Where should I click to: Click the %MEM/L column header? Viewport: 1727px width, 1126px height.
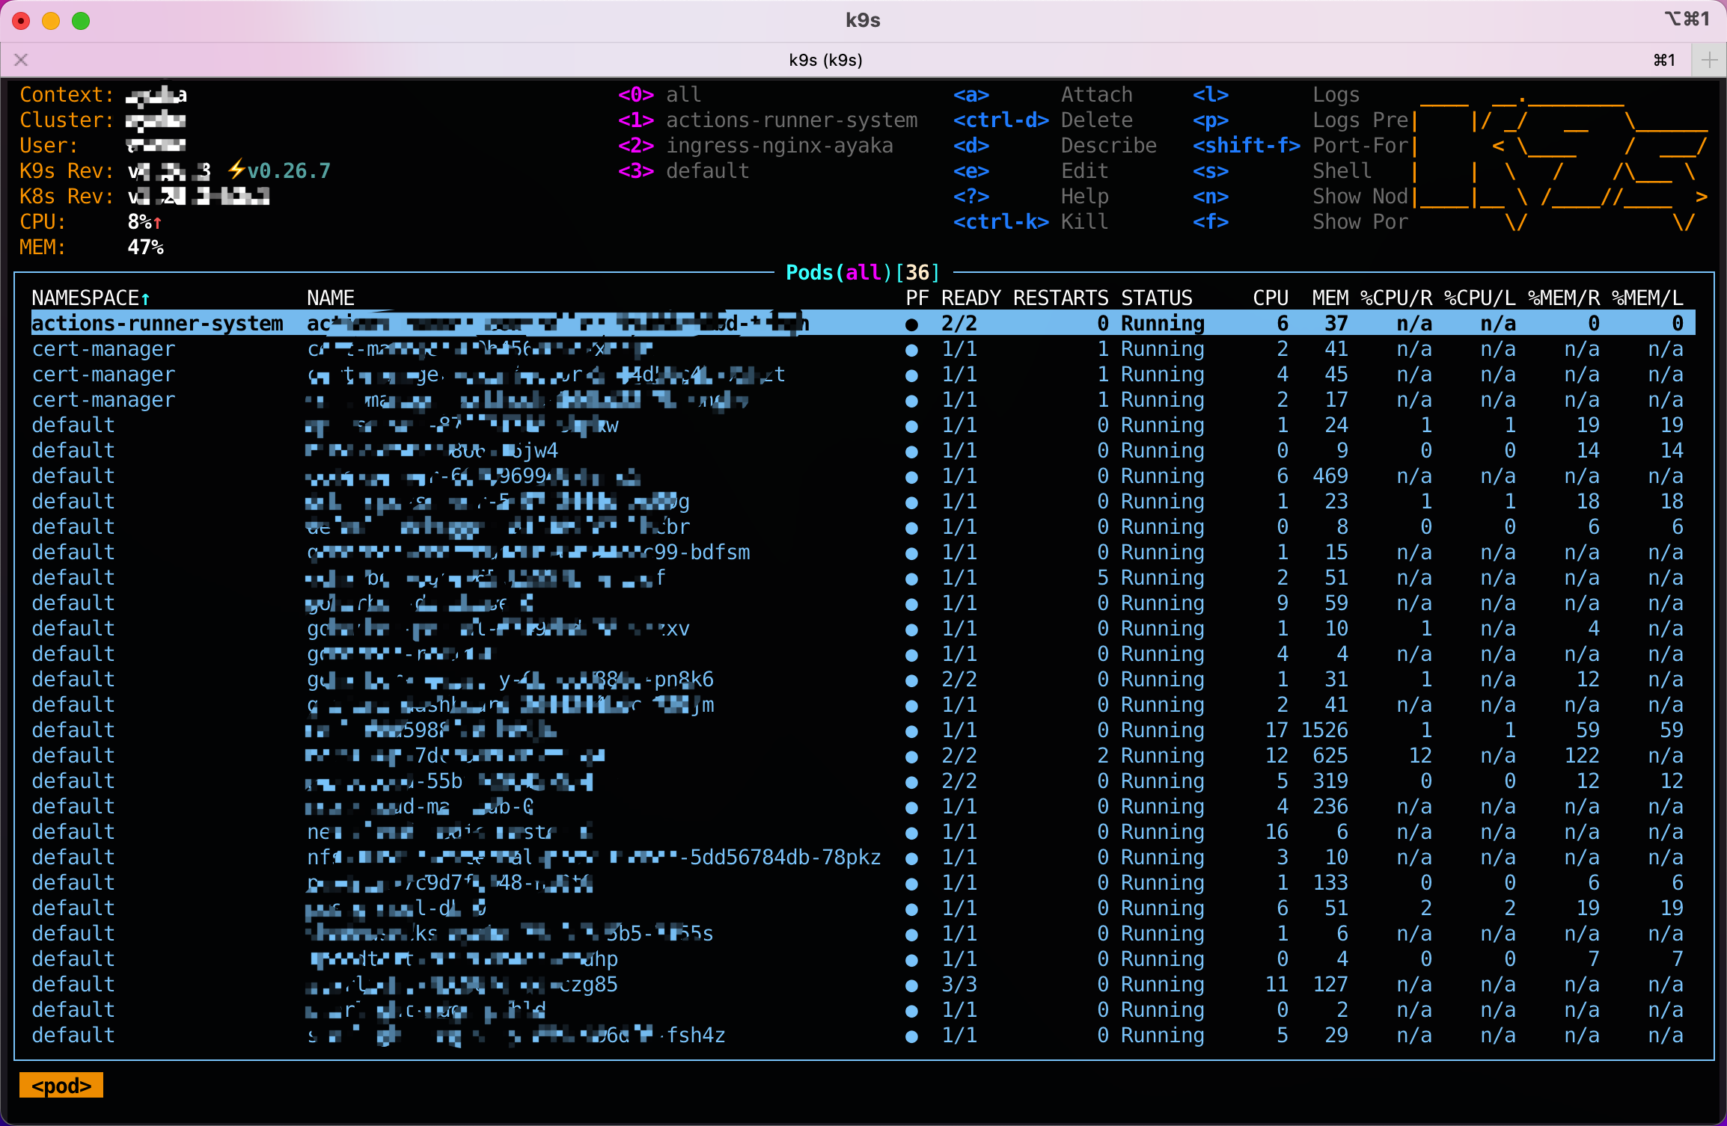point(1648,298)
